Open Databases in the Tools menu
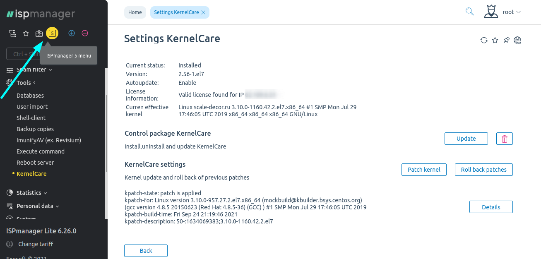 [x=30, y=96]
